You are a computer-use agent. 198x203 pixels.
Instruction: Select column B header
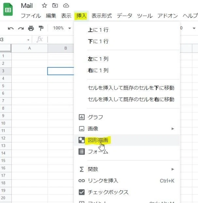tap(61, 48)
